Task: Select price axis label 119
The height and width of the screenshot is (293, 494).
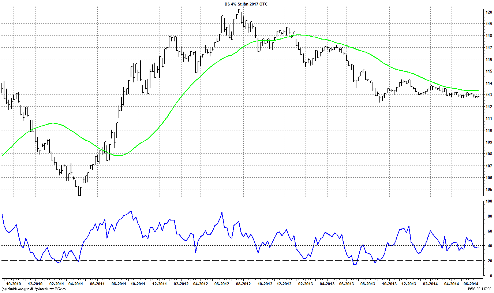Action: pyautogui.click(x=488, y=24)
